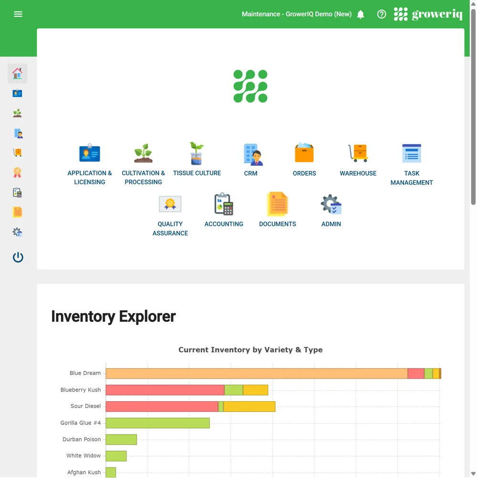477x478 pixels.
Task: Click the Blue Dream orange bar segment
Action: coord(257,373)
